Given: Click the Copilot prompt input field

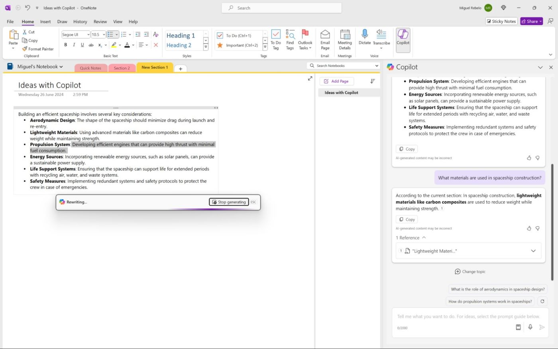Looking at the screenshot, I should click(470, 316).
